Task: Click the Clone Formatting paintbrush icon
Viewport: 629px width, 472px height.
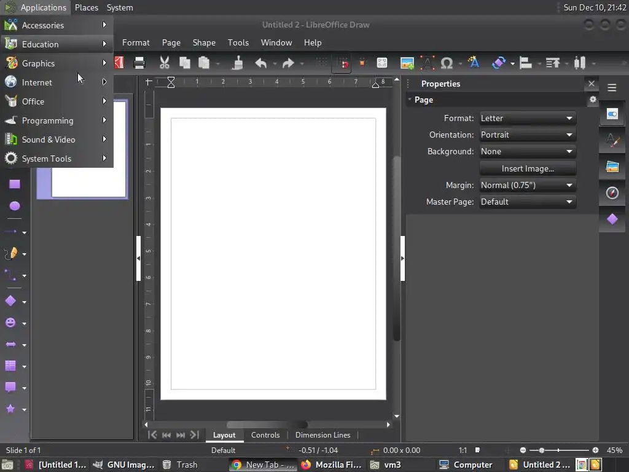Action: click(x=238, y=63)
